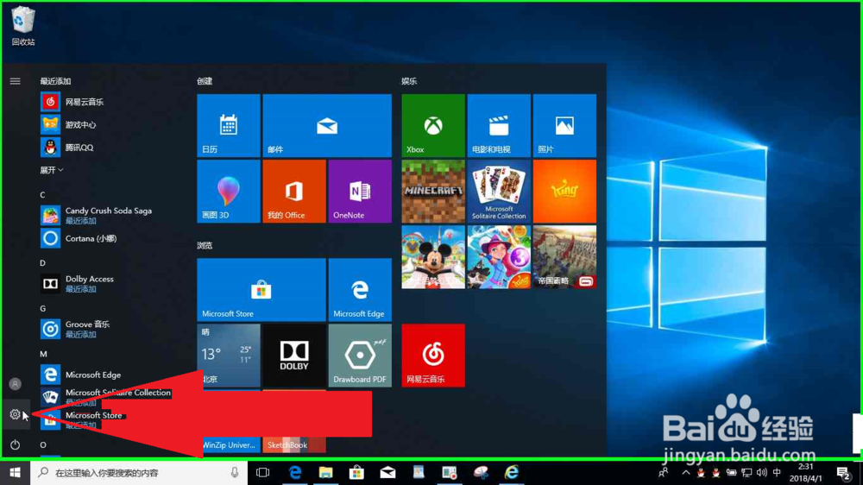The width and height of the screenshot is (863, 485).
Task: Launch the Dolby tile
Action: (x=294, y=355)
